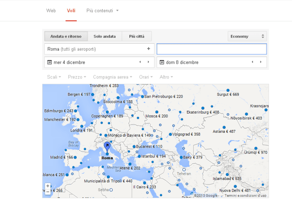The width and height of the screenshot is (292, 203).
Task: Click the empty destination input field
Action: point(211,49)
